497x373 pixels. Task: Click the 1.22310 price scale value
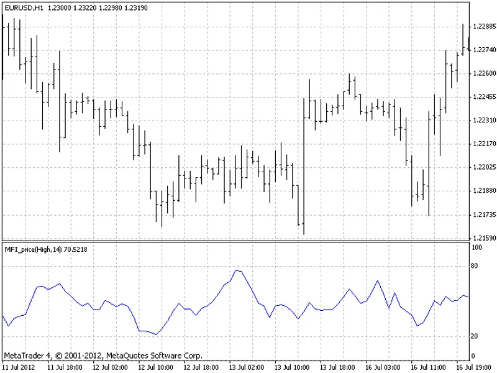pos(485,120)
